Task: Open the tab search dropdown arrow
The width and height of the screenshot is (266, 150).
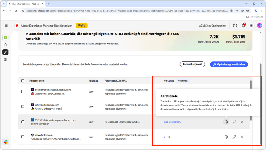Action: pyautogui.click(x=4, y=4)
